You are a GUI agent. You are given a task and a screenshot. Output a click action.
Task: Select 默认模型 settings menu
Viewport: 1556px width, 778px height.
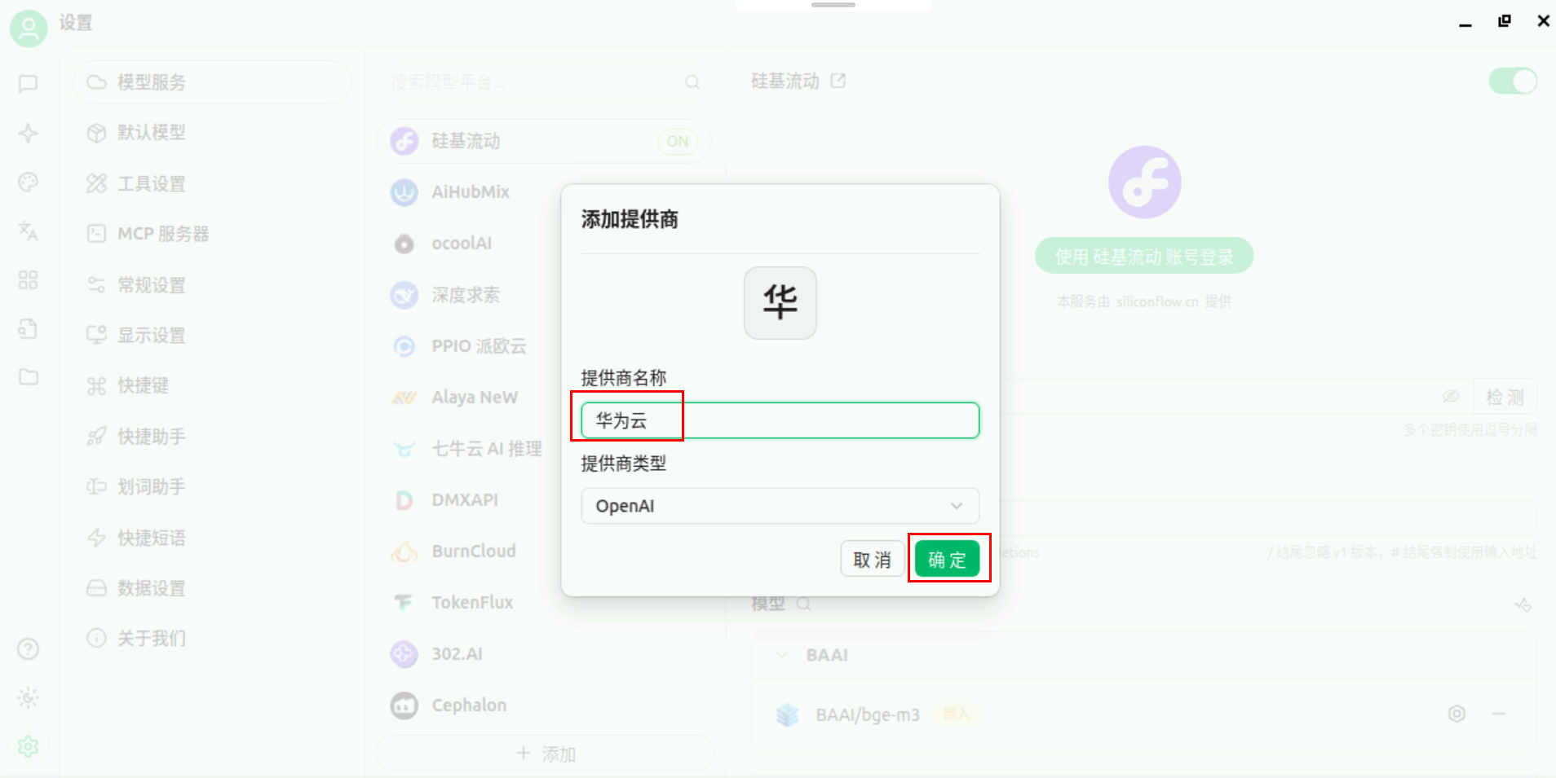[x=212, y=132]
